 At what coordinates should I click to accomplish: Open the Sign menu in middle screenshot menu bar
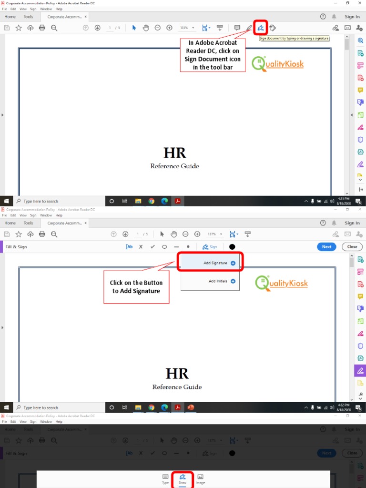(x=33, y=215)
